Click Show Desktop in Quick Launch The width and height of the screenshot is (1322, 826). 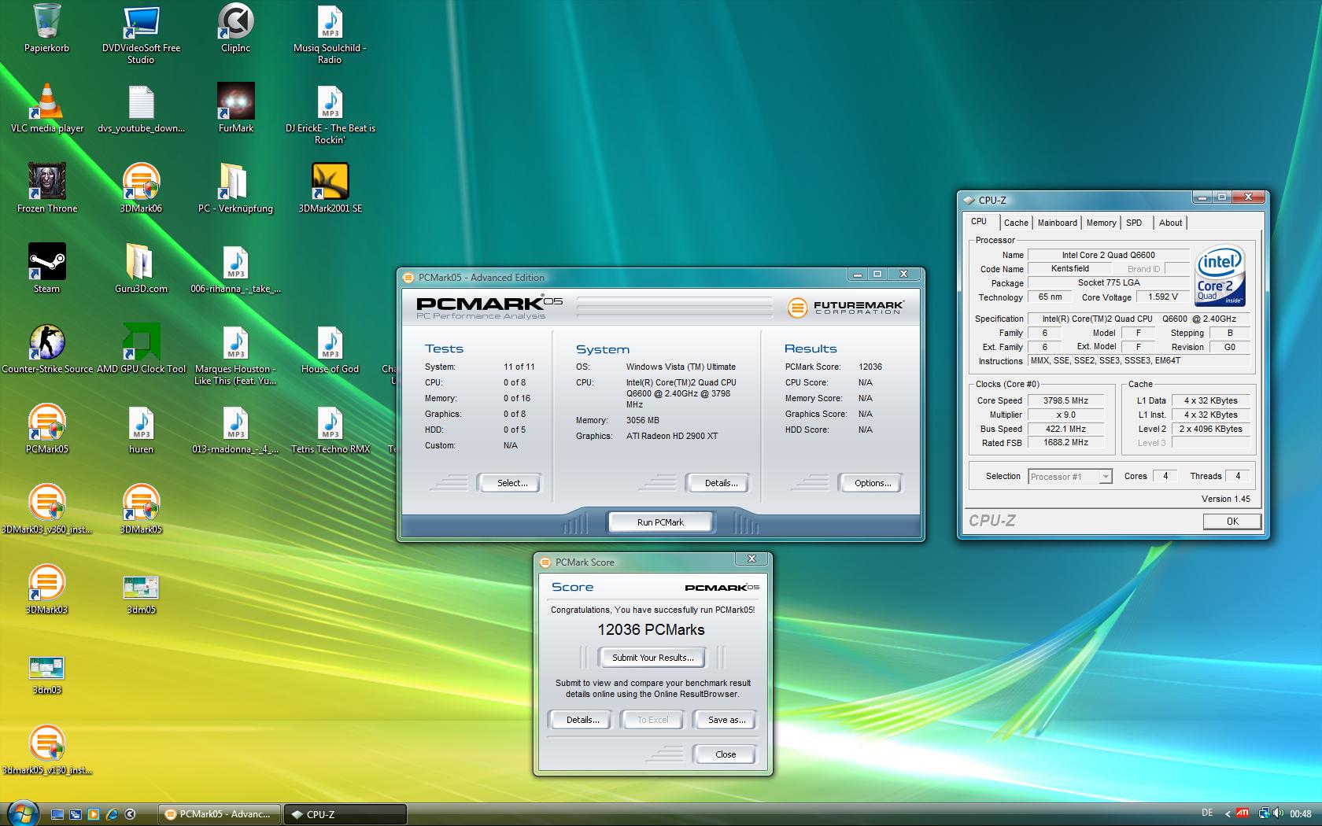coord(57,814)
